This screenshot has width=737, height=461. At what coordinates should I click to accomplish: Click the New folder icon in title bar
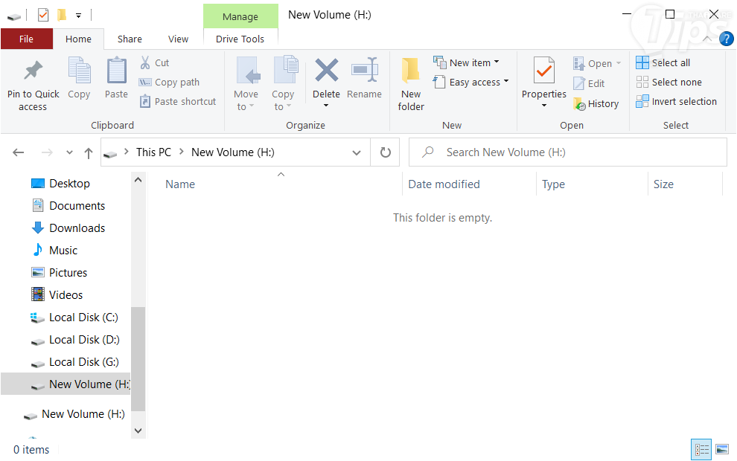point(61,15)
